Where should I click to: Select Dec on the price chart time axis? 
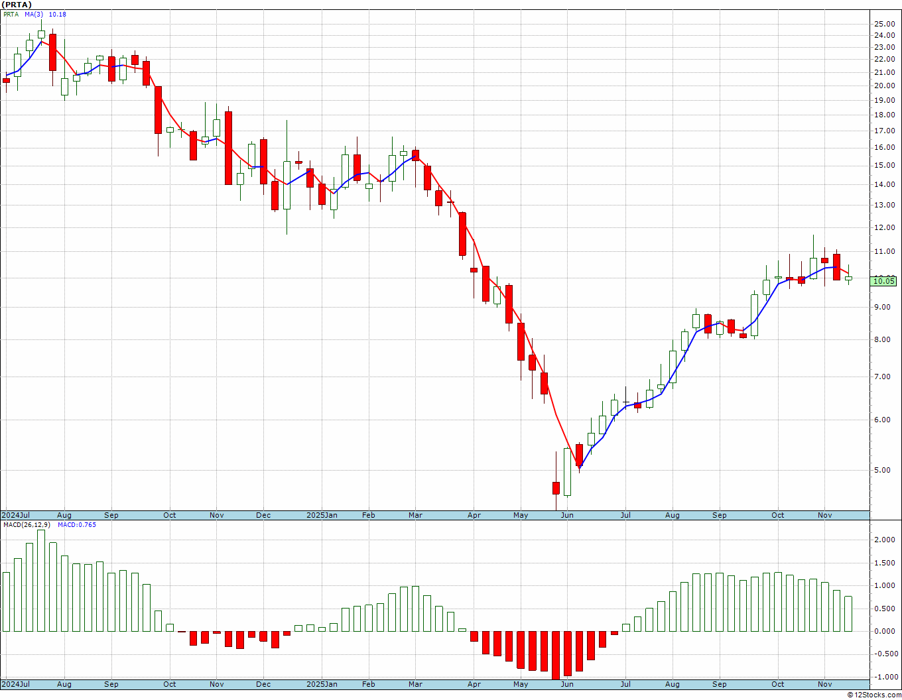point(263,515)
